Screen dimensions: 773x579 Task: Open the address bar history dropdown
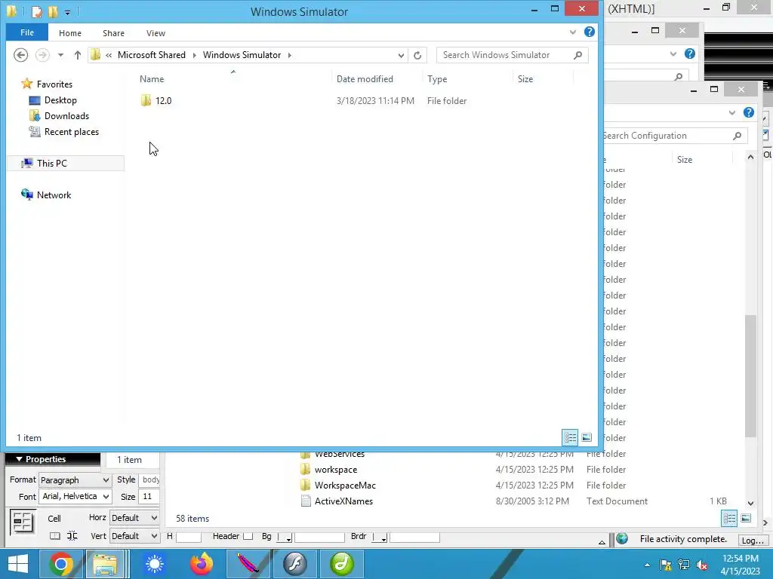(x=401, y=55)
